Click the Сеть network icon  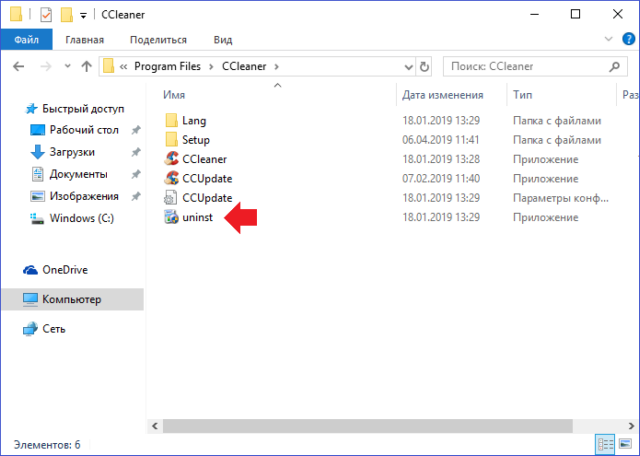[30, 329]
